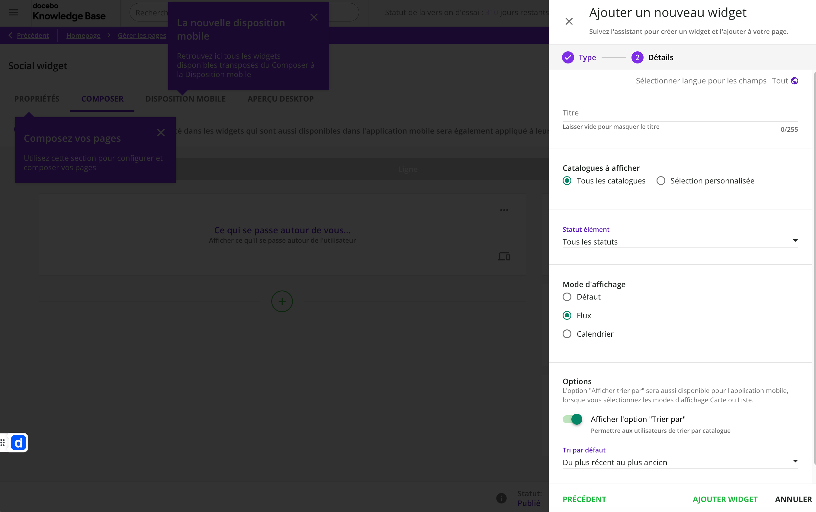Viewport: 816px width, 512px height.
Task: Click the globe language selector icon
Action: pyautogui.click(x=794, y=81)
